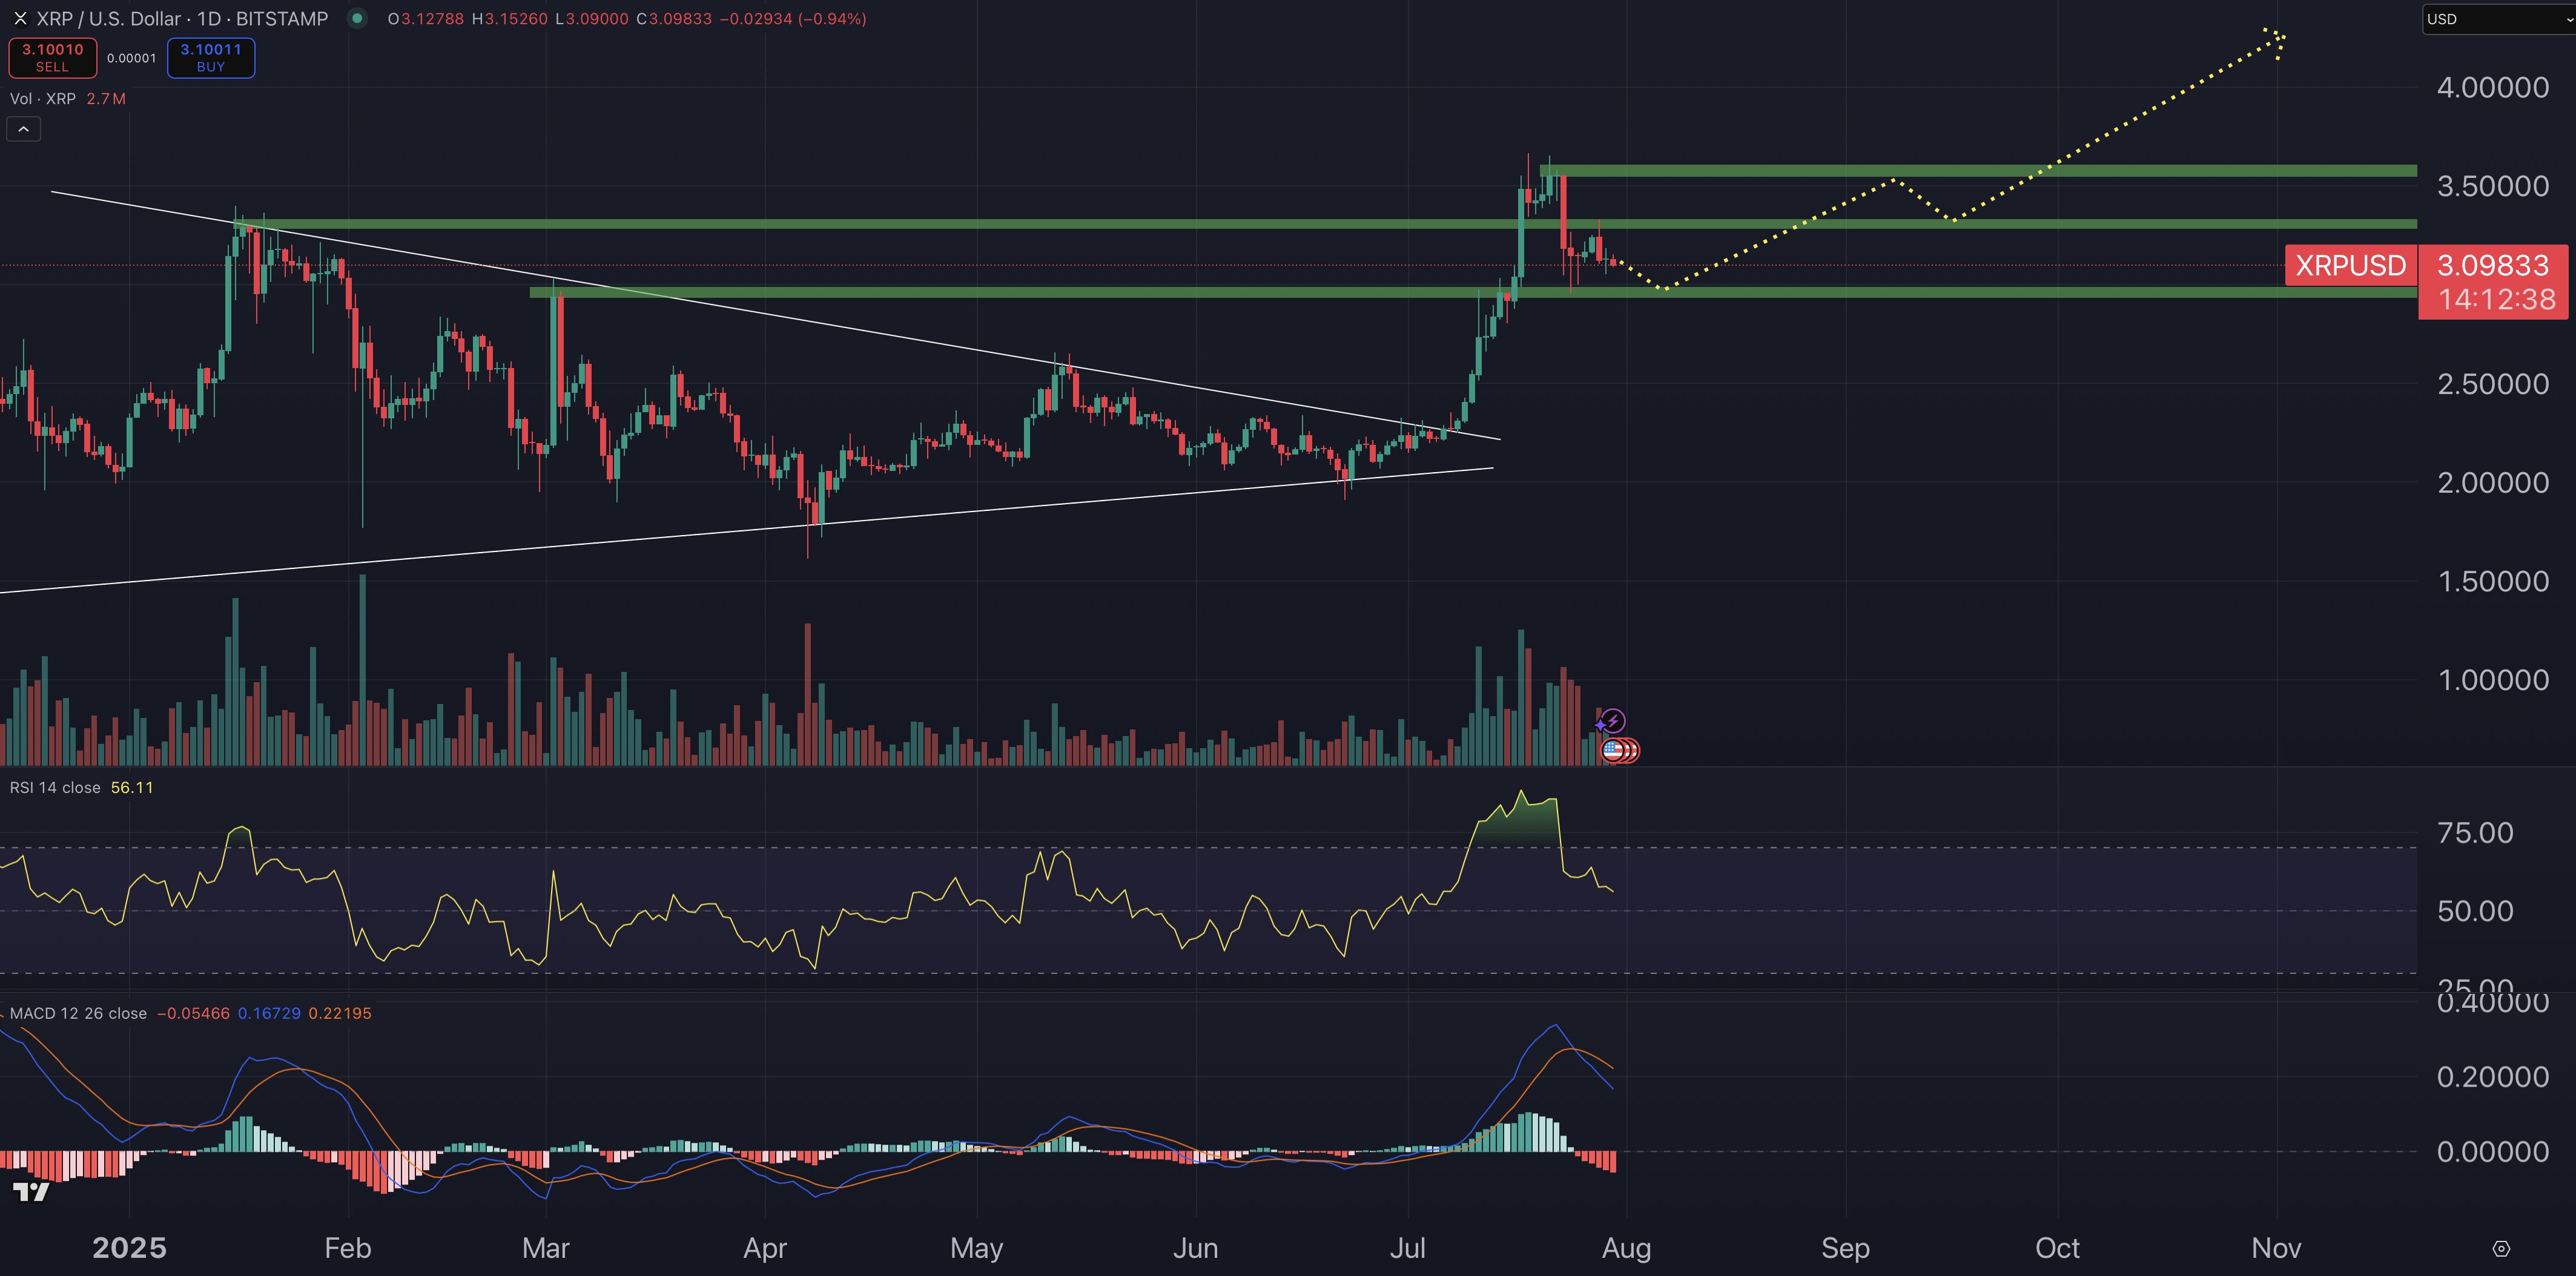2576x1276 pixels.
Task: Open the USD currency dropdown
Action: click(x=2498, y=19)
